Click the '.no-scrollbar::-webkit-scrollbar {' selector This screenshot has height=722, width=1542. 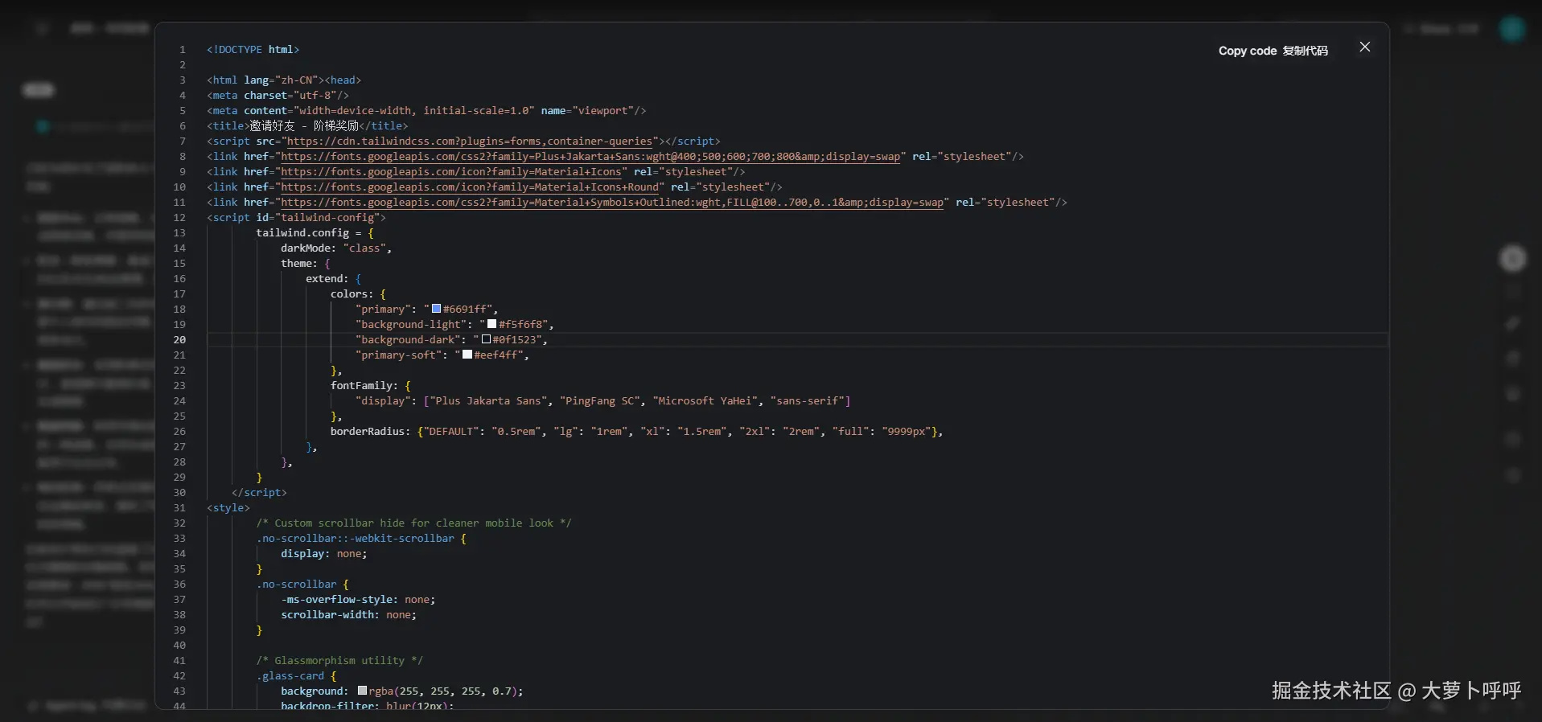pos(361,539)
